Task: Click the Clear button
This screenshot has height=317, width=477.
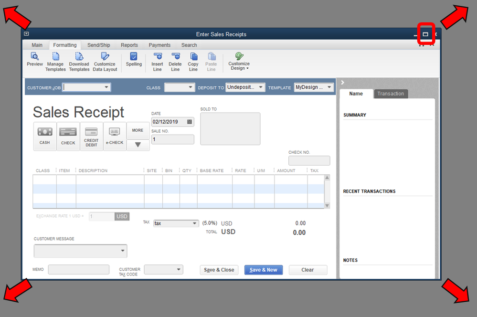Action: tap(308, 270)
